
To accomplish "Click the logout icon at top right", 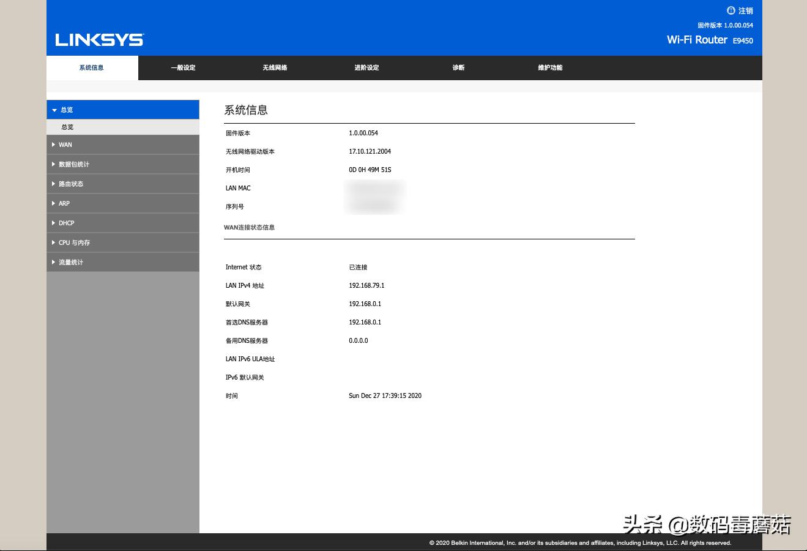I will click(731, 10).
